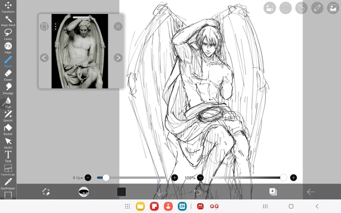Open the material image icon
This screenshot has width=341, height=213.
pyautogui.click(x=333, y=8)
